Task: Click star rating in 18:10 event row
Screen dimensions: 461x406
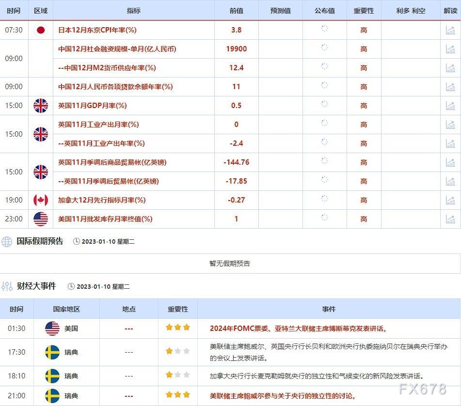Action: tap(178, 375)
